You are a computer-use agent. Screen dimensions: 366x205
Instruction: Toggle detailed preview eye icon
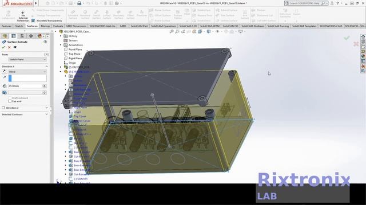pos(15,47)
